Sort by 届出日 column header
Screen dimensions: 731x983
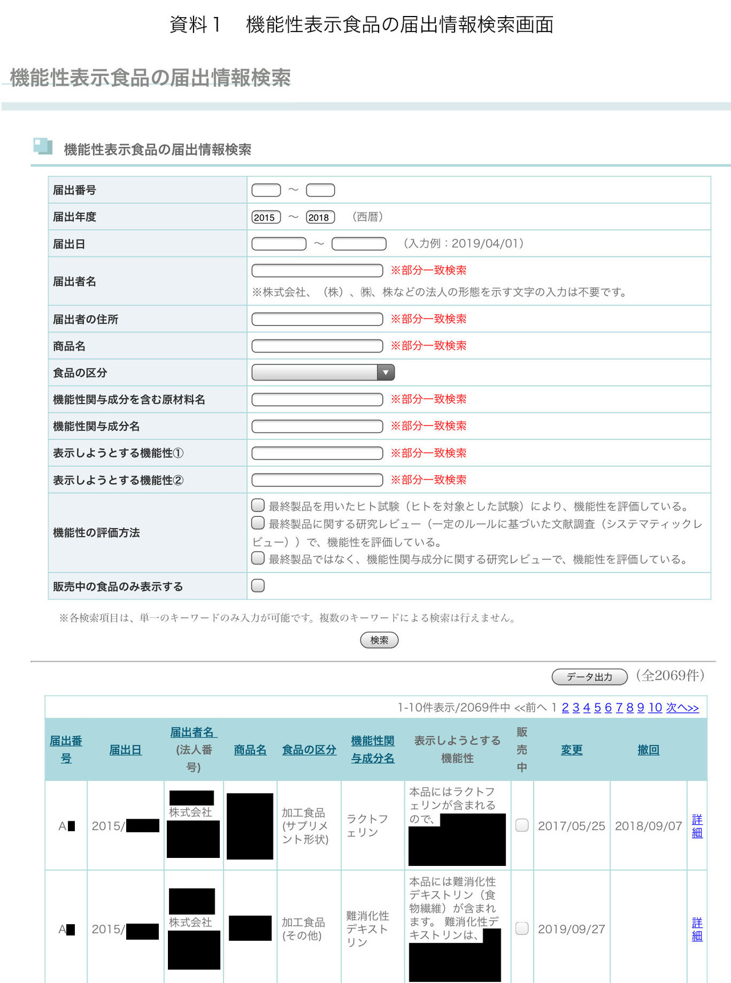[x=126, y=750]
